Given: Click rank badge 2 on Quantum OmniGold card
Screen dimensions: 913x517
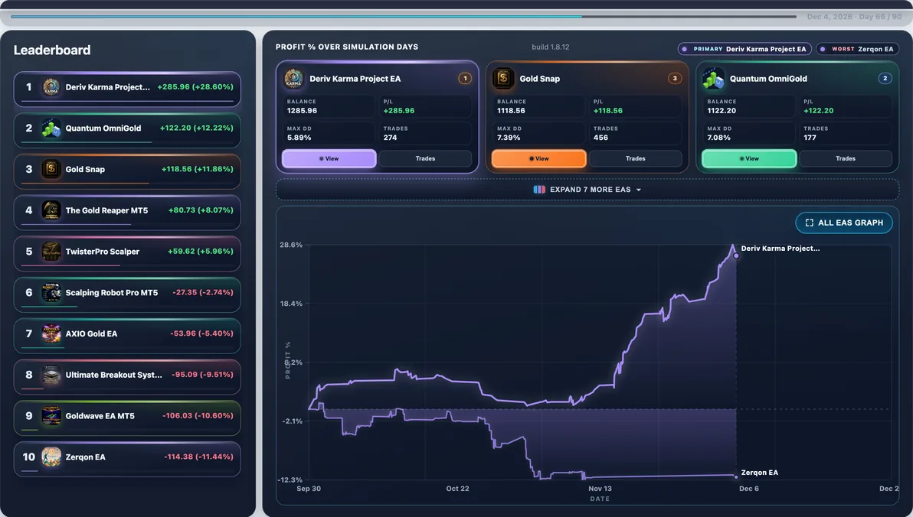Looking at the screenshot, I should [885, 79].
